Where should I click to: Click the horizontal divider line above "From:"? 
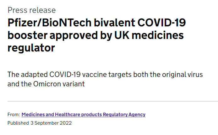[x=112, y=101]
